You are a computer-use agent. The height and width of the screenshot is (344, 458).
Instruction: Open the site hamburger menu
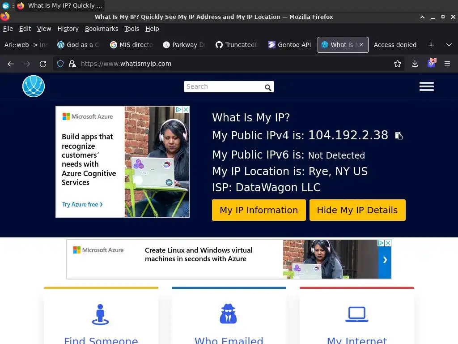[x=426, y=86]
